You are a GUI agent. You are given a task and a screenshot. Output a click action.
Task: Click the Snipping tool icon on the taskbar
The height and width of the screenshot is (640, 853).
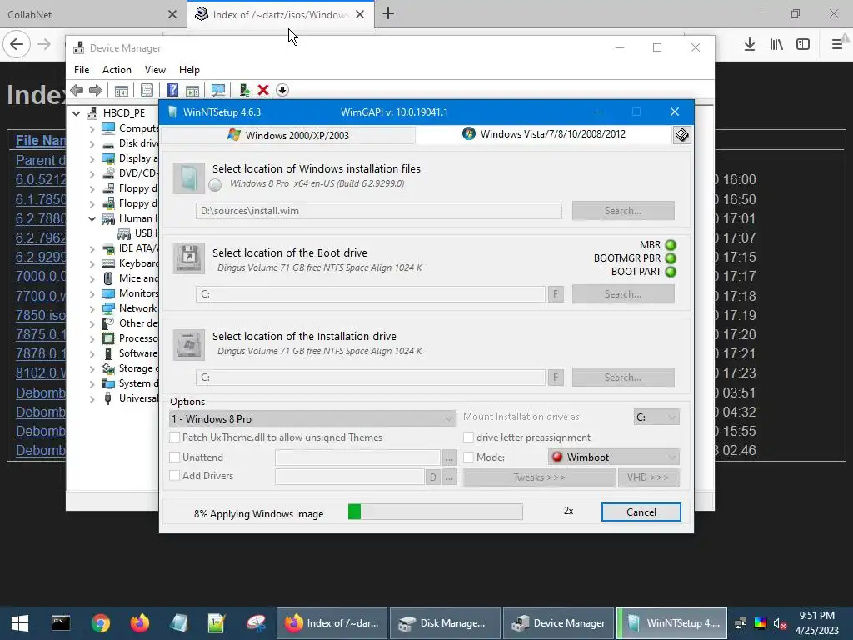tap(256, 623)
